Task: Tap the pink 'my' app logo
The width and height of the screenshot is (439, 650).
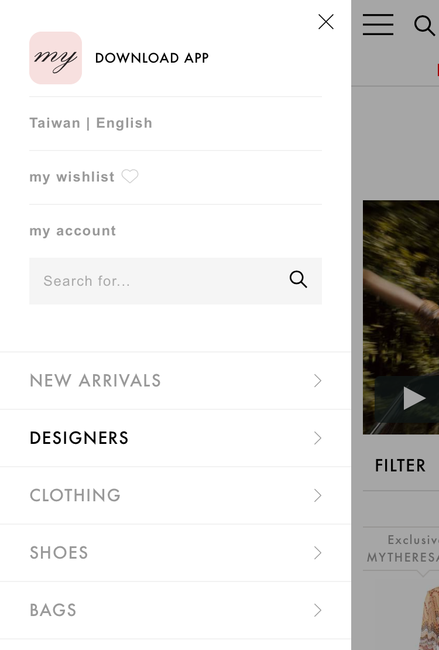Action: pyautogui.click(x=56, y=58)
